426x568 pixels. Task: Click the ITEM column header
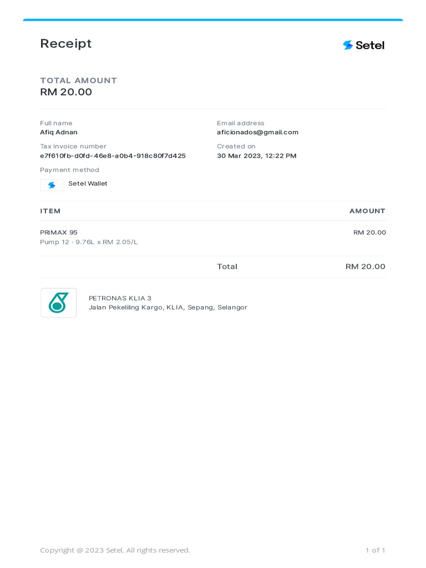[x=50, y=211]
